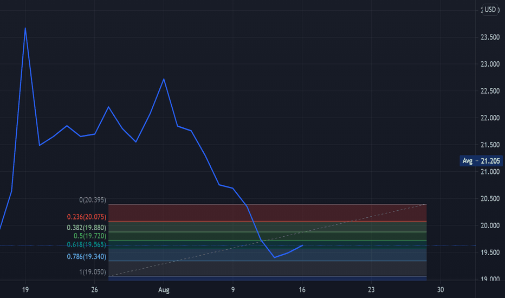Click the 0(20.395) Fibonacci level label
The height and width of the screenshot is (298, 505).
[93, 200]
